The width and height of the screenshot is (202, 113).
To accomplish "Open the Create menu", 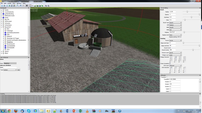I will pyautogui.click(x=9, y=3).
